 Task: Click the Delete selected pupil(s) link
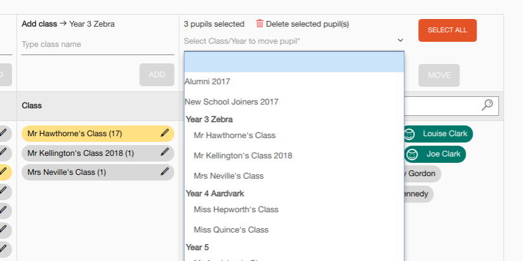click(307, 24)
